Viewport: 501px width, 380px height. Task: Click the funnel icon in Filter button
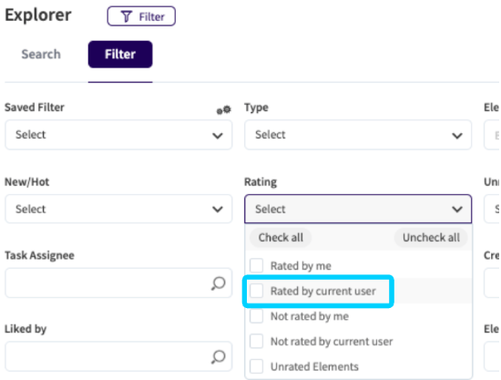point(127,16)
